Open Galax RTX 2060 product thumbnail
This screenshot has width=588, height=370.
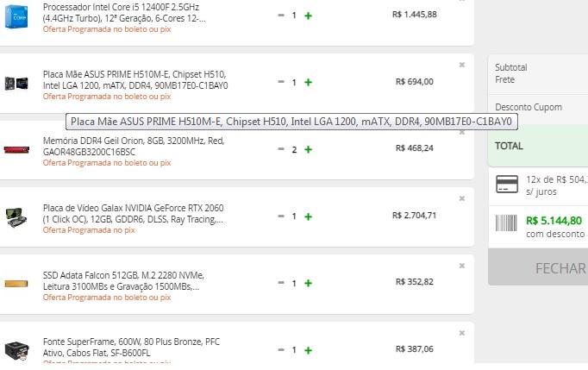point(16,217)
